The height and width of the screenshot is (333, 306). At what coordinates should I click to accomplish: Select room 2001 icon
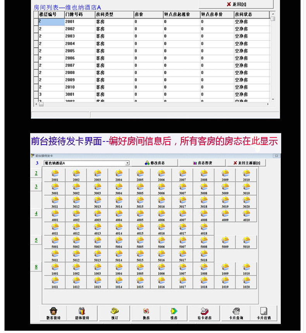click(x=55, y=175)
